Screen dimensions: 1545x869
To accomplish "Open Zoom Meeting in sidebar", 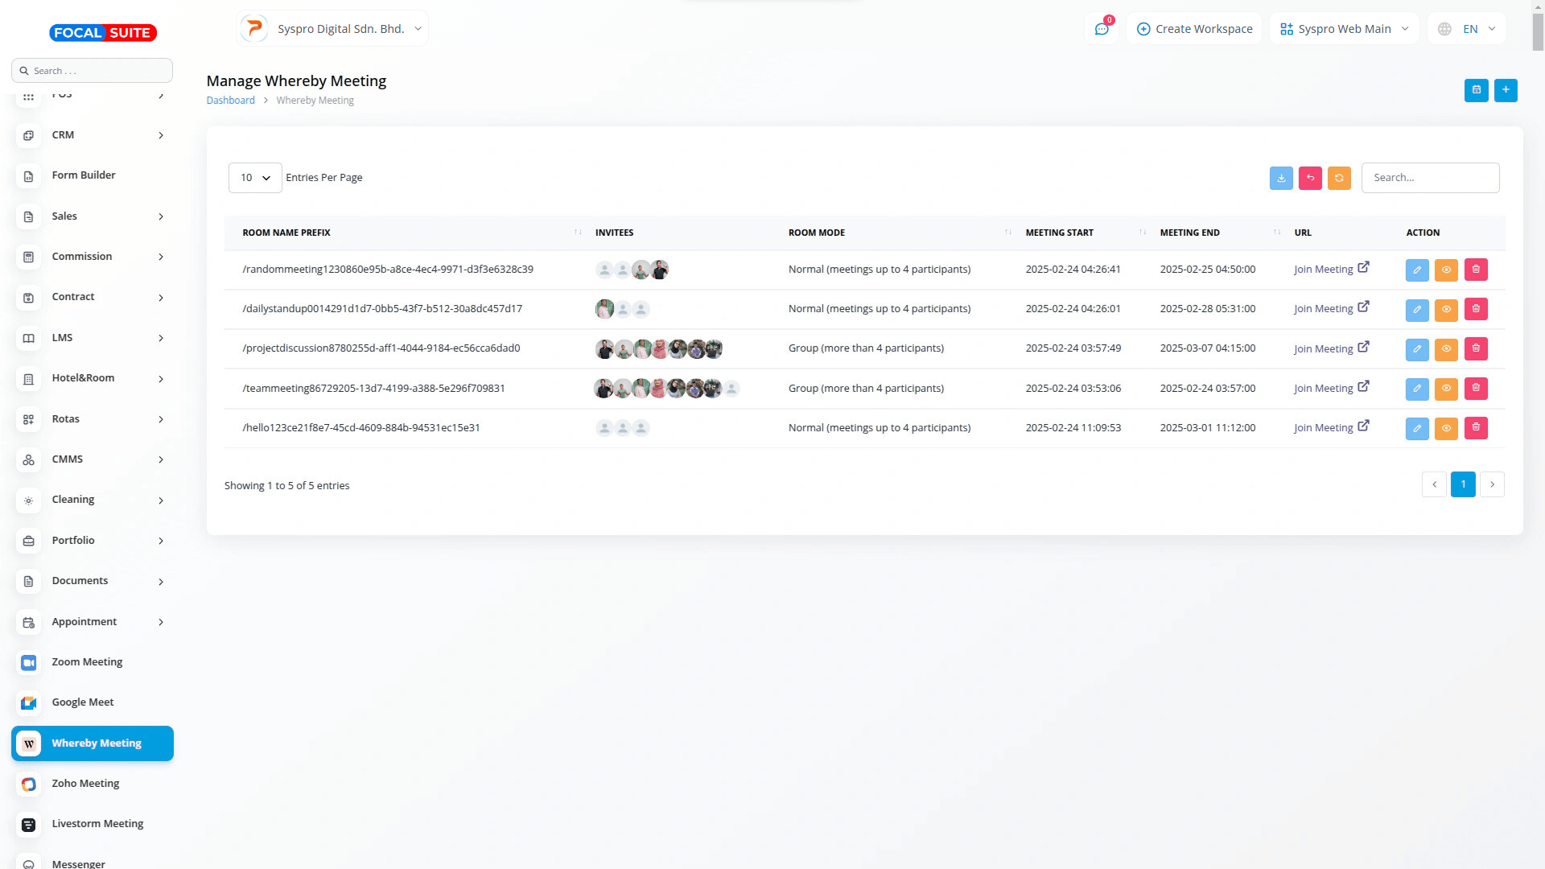I will pos(87,662).
